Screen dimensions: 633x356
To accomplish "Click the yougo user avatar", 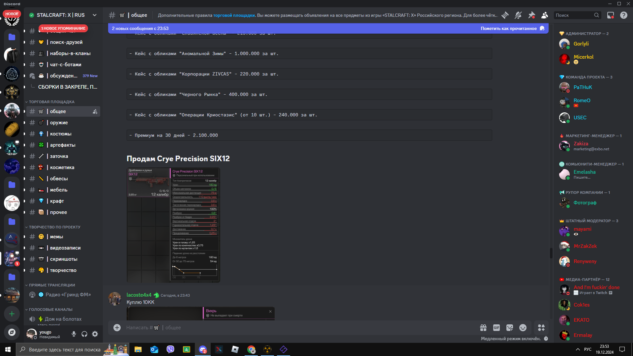I will coord(32,334).
